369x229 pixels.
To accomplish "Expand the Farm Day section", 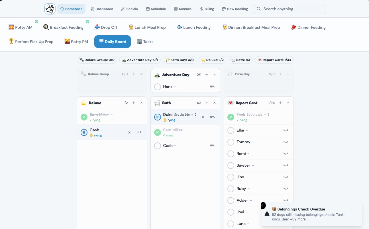I will [288, 74].
